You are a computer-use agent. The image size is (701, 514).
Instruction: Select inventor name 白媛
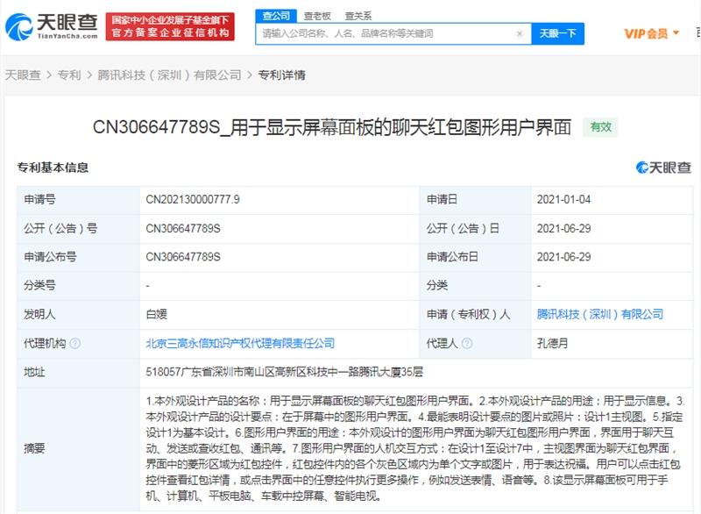point(157,315)
